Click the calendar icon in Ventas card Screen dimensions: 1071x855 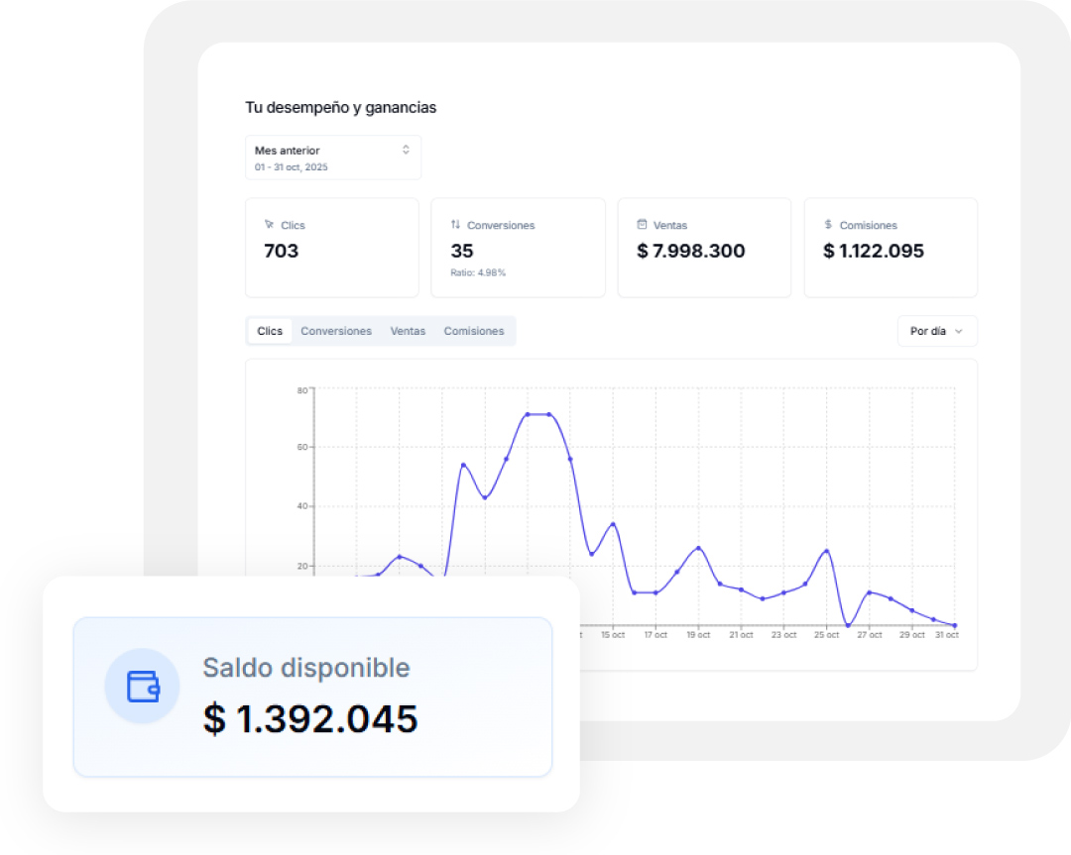pyautogui.click(x=642, y=225)
